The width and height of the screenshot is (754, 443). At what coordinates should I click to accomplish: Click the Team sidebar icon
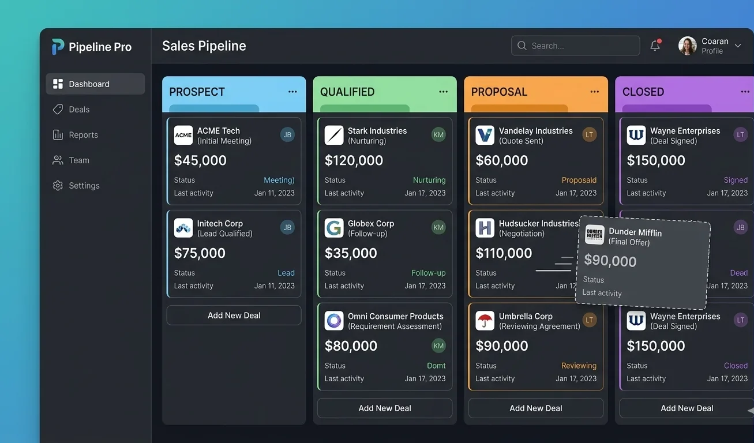(x=58, y=160)
